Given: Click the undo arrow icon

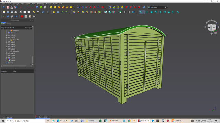Looking at the screenshot, I should tap(34, 12).
